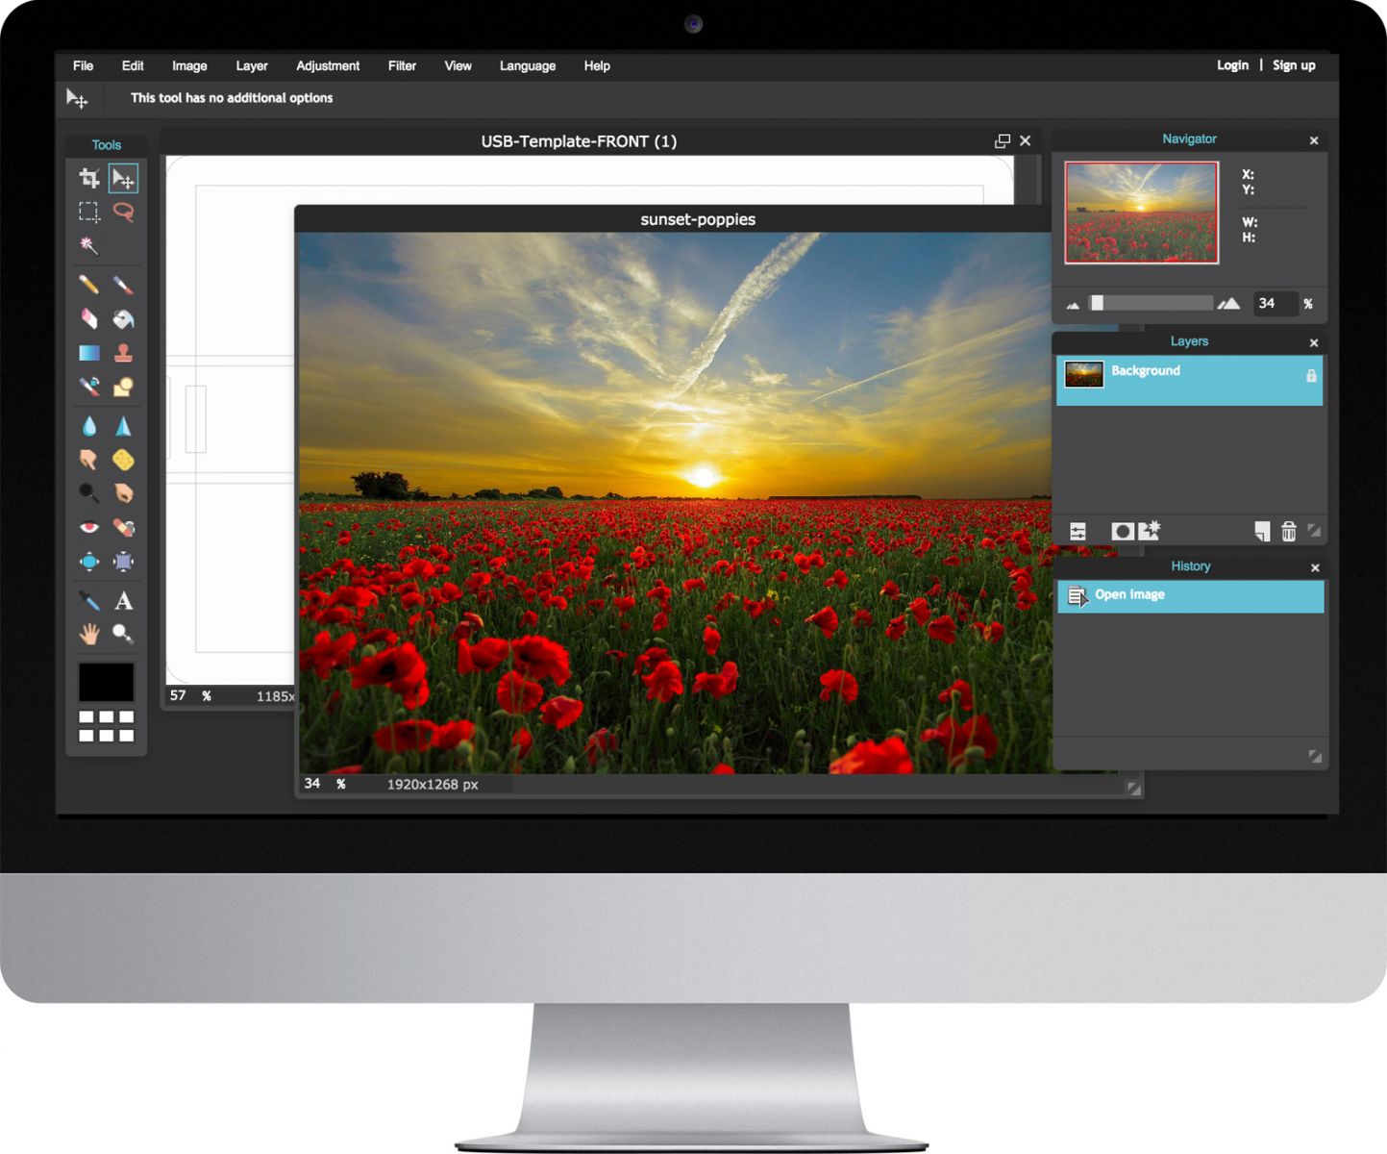Screen dimensions: 1387x1154
Task: Click the Login link
Action: 1232,65
